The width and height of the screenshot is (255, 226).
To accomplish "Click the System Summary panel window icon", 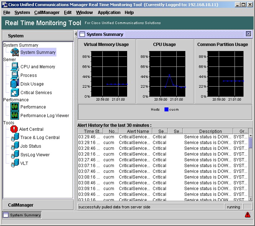I will pos(82,34).
